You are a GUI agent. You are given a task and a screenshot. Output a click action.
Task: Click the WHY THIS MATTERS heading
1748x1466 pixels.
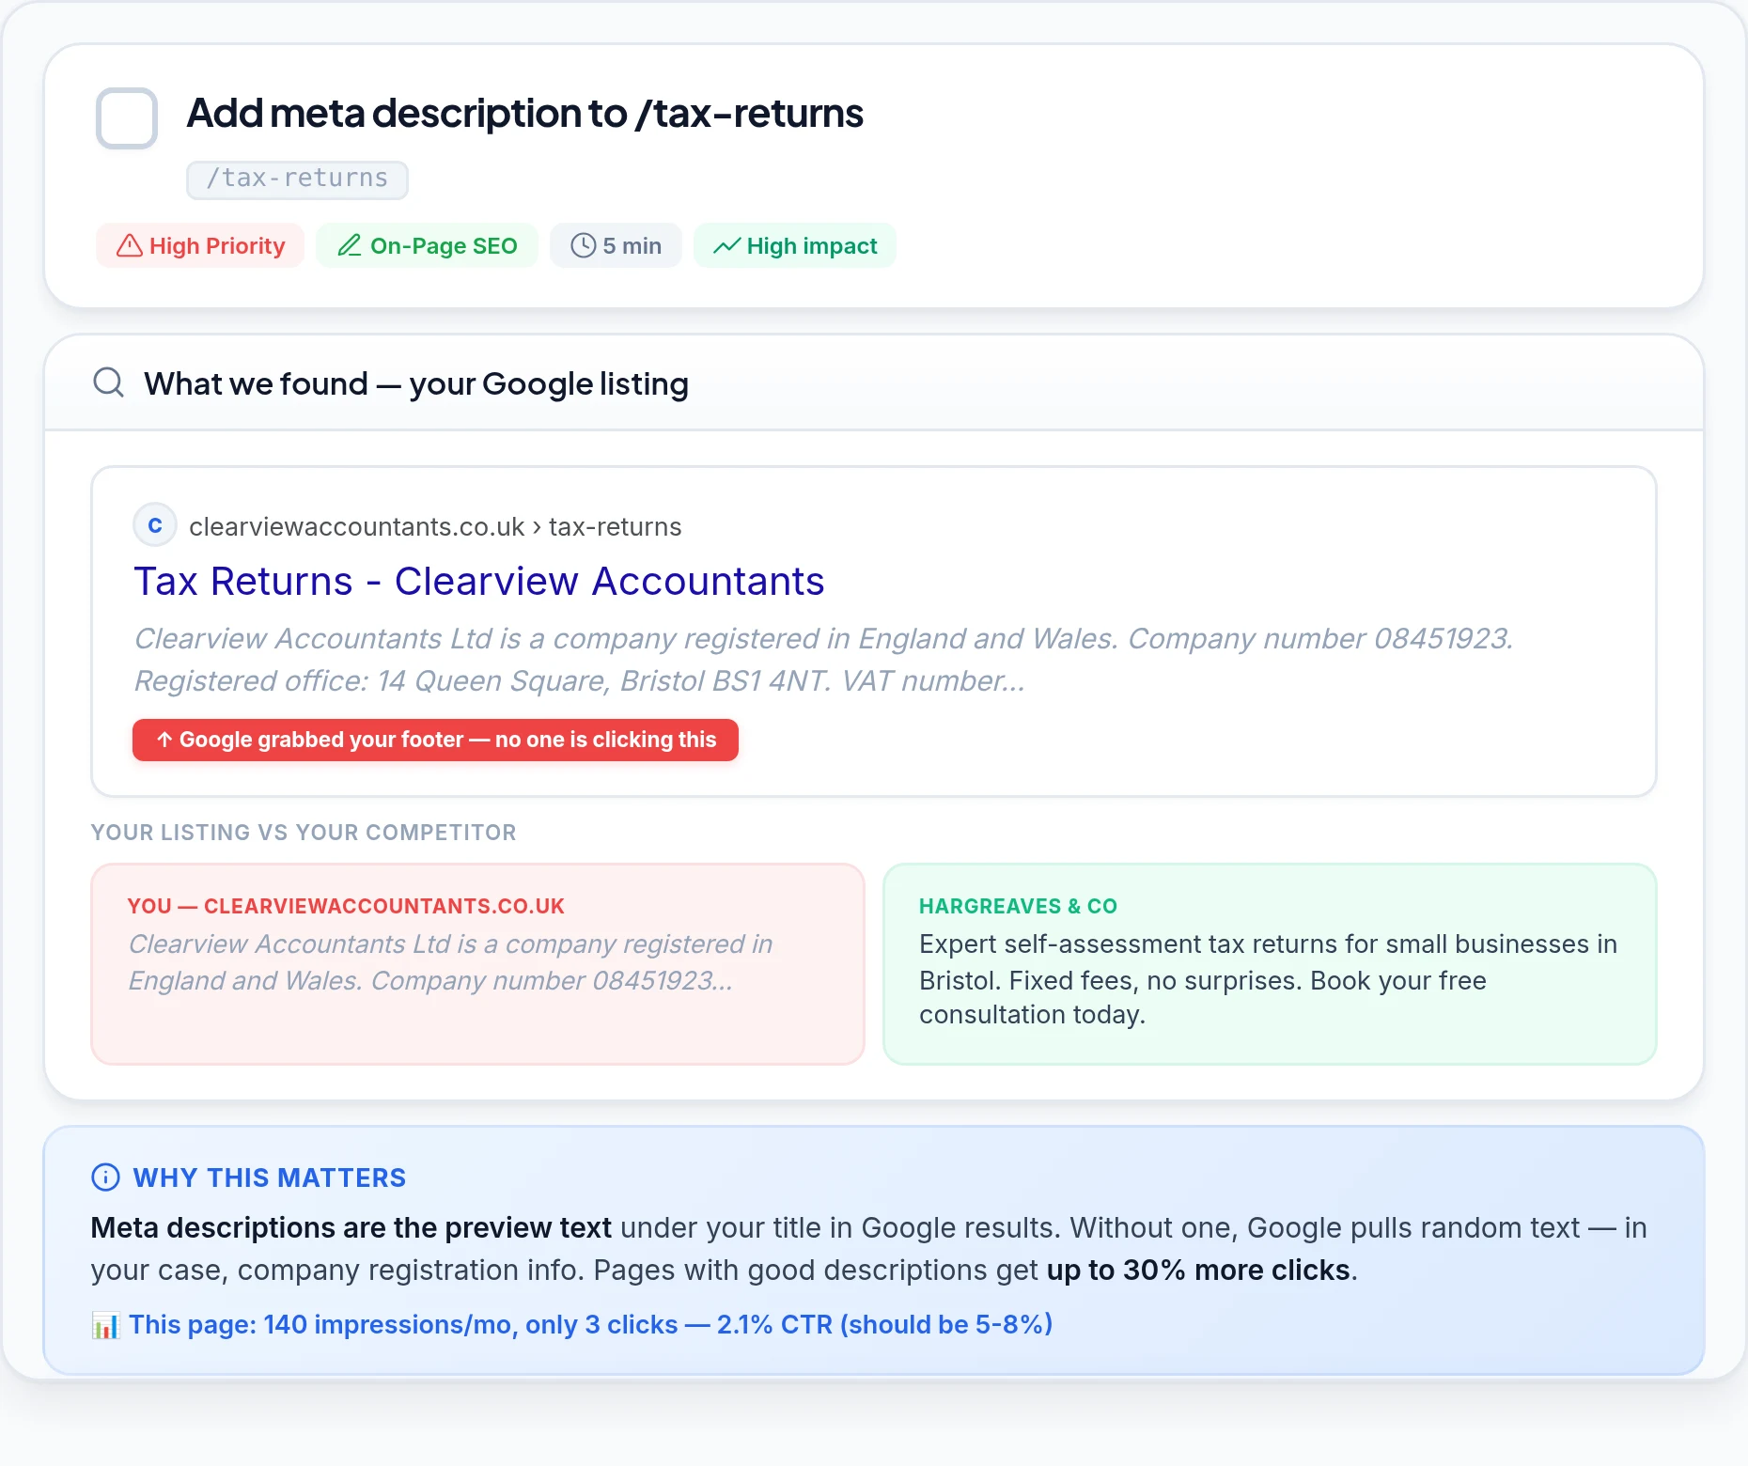click(x=270, y=1177)
